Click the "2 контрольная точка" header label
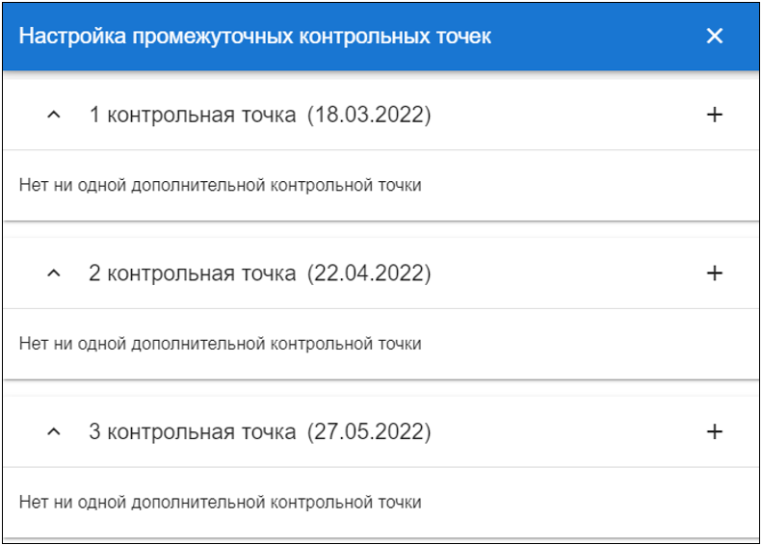The image size is (762, 545). point(192,273)
